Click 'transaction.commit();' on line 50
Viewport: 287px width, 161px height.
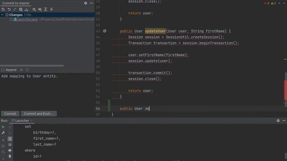(150, 73)
